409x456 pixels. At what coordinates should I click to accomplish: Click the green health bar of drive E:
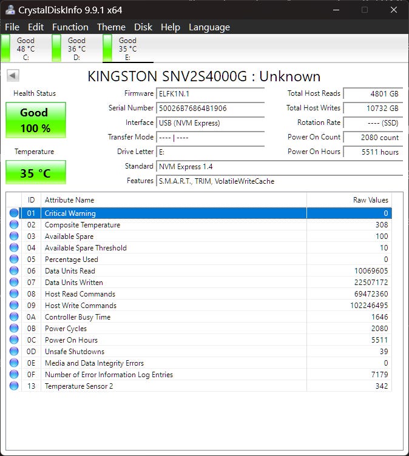pos(107,48)
